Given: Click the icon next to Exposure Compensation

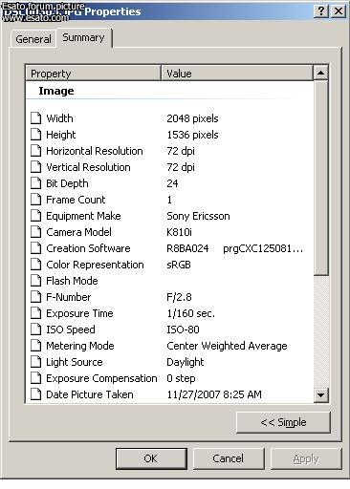Looking at the screenshot, I should coord(36,378).
